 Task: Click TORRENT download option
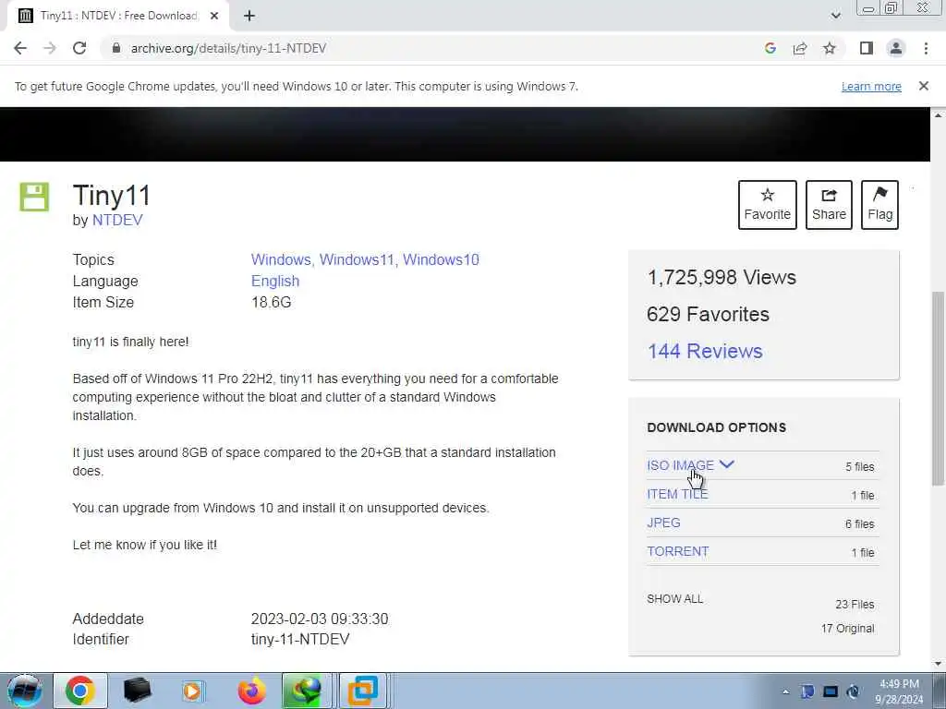pyautogui.click(x=677, y=552)
